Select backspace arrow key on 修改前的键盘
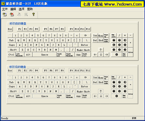The image size is (145, 121). coord(85,35)
